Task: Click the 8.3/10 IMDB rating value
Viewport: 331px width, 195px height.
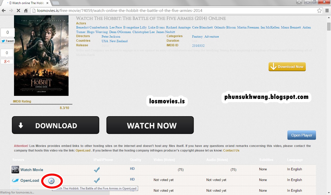Action: coord(64,108)
